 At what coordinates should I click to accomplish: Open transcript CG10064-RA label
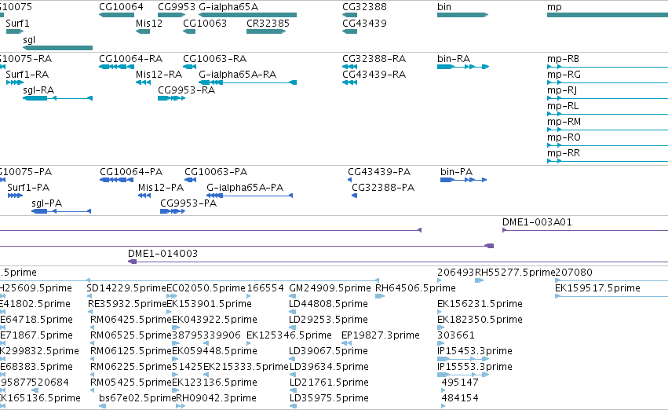pos(131,58)
